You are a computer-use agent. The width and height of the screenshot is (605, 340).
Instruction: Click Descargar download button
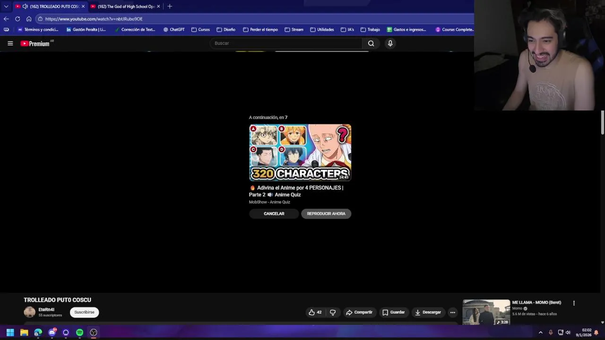428,312
